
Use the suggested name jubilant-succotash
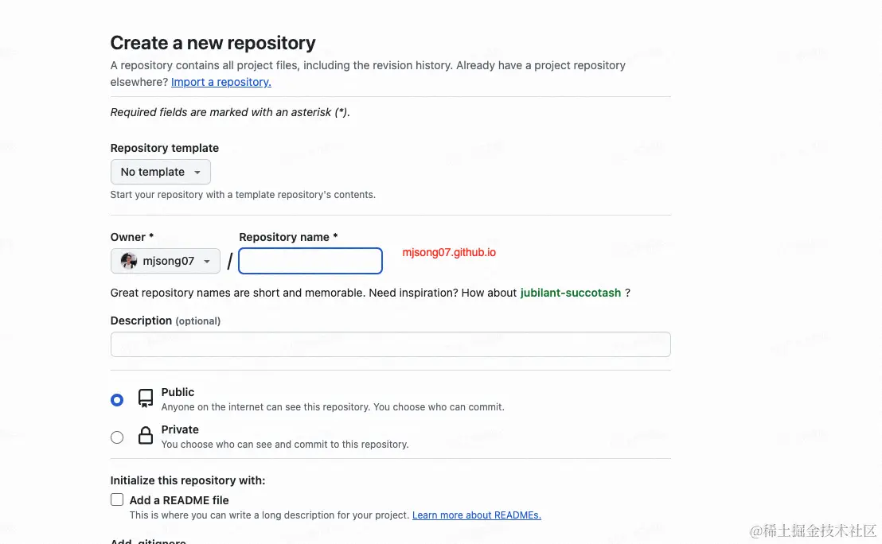point(570,293)
